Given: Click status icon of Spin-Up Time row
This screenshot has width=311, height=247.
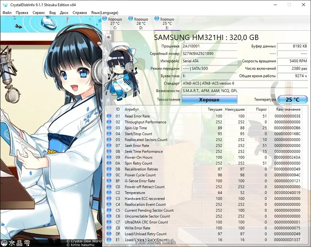Looking at the screenshot, I should pyautogui.click(x=109, y=128).
